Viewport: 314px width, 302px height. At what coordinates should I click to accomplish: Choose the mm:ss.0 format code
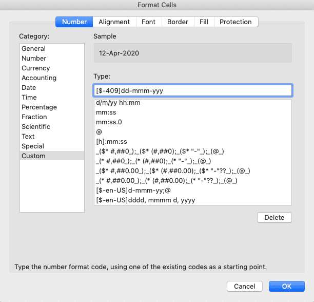pos(193,122)
